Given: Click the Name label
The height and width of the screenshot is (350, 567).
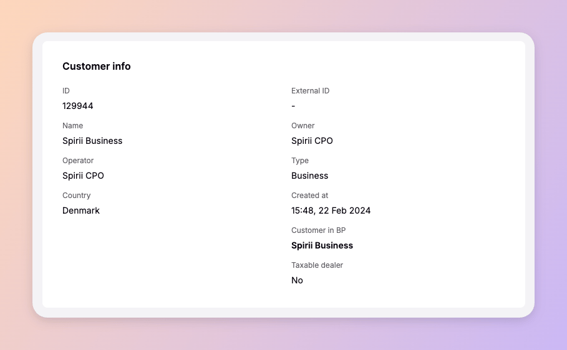Looking at the screenshot, I should point(73,126).
